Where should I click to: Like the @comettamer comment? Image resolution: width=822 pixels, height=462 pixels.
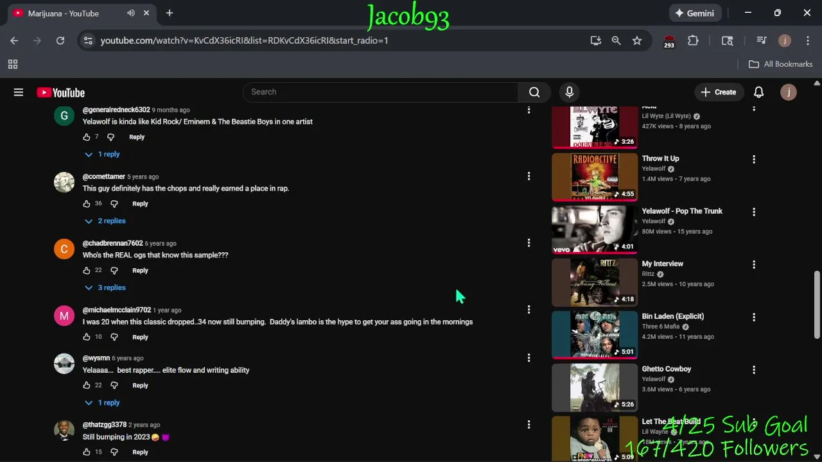click(x=87, y=204)
